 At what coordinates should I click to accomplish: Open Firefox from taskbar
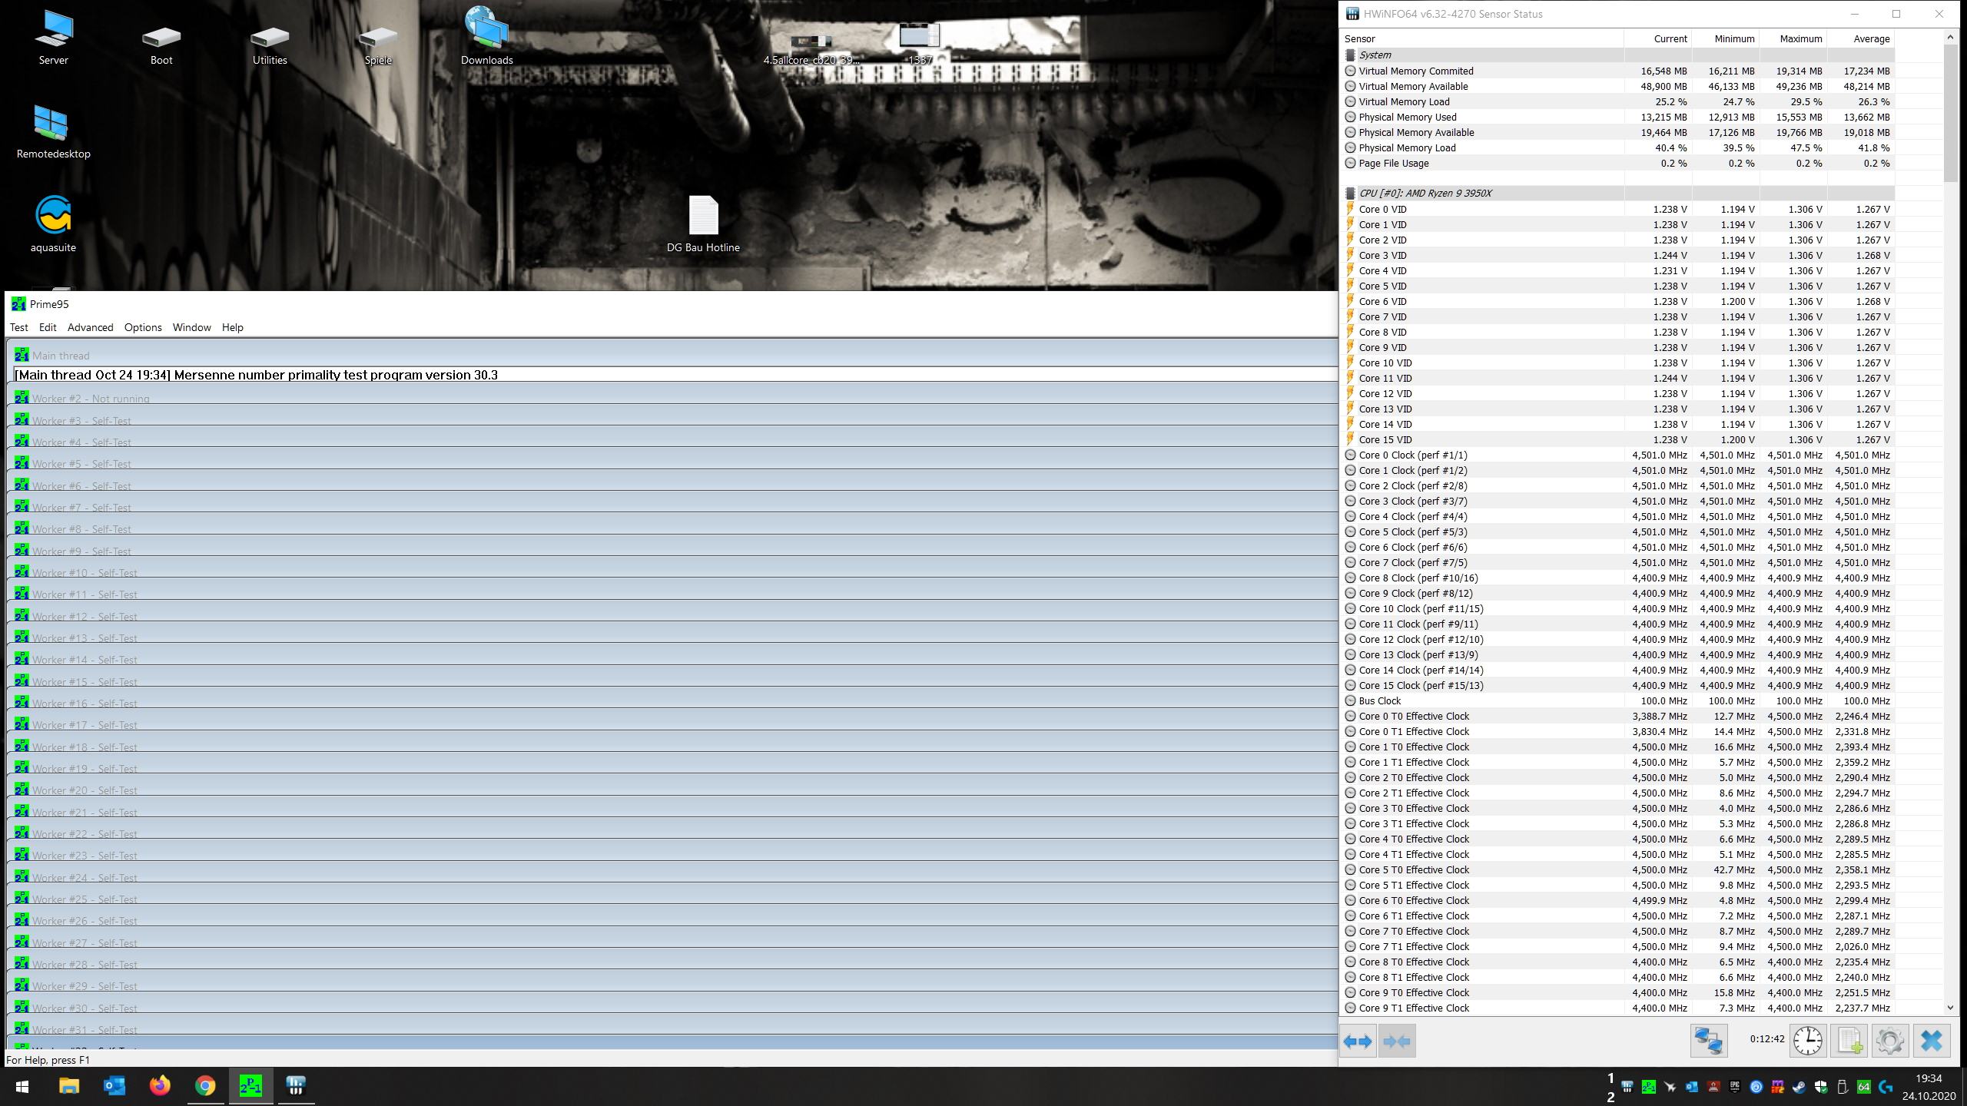tap(160, 1086)
